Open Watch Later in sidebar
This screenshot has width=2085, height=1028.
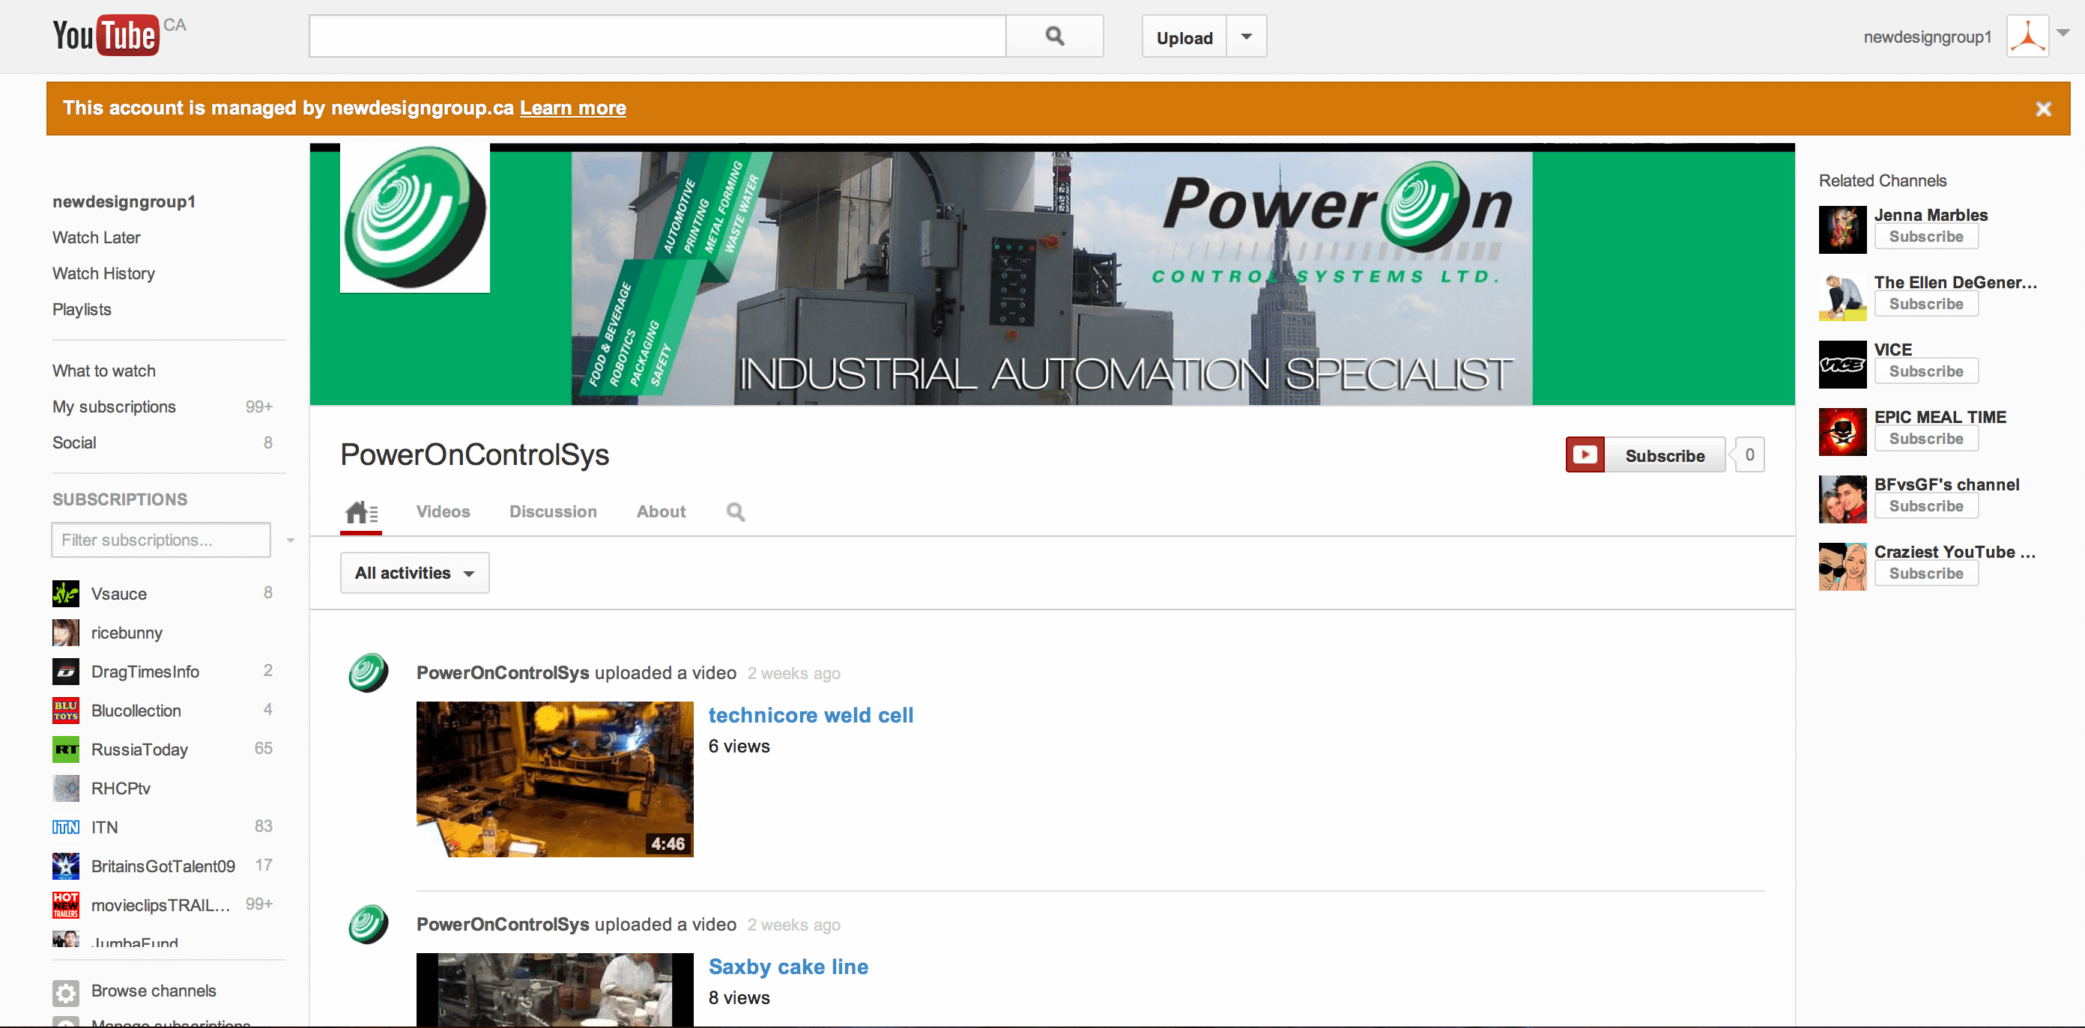[x=97, y=238]
